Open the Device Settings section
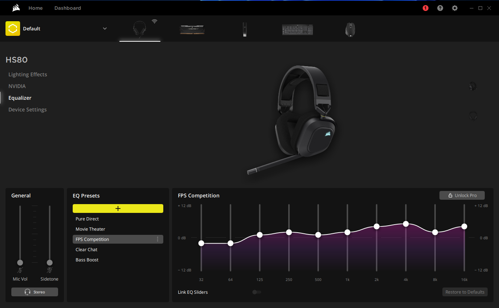Image resolution: width=499 pixels, height=308 pixels. [x=27, y=110]
